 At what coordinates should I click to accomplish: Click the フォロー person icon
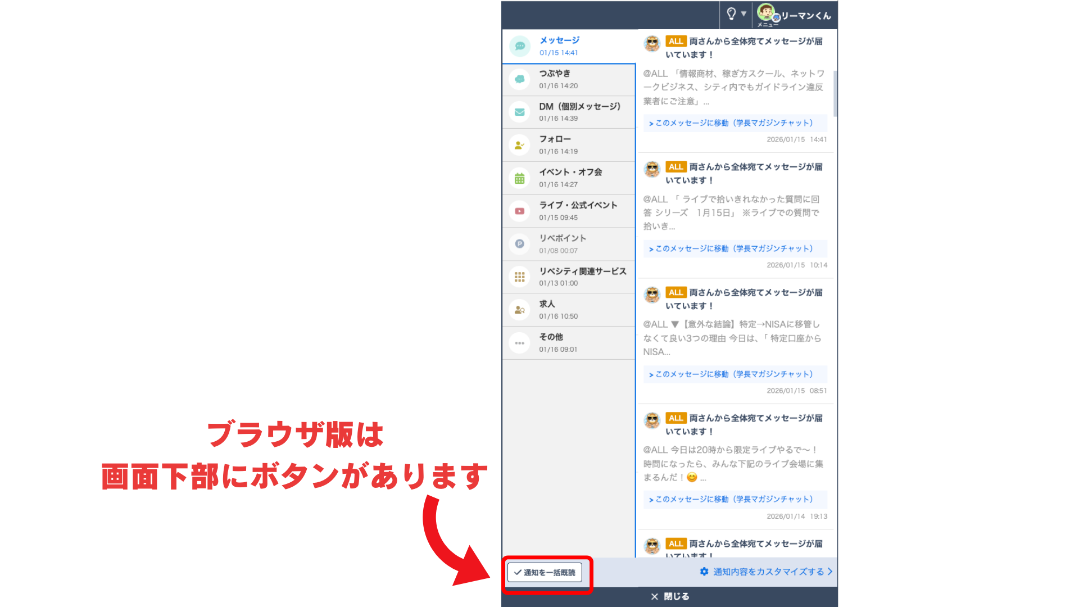click(x=519, y=145)
